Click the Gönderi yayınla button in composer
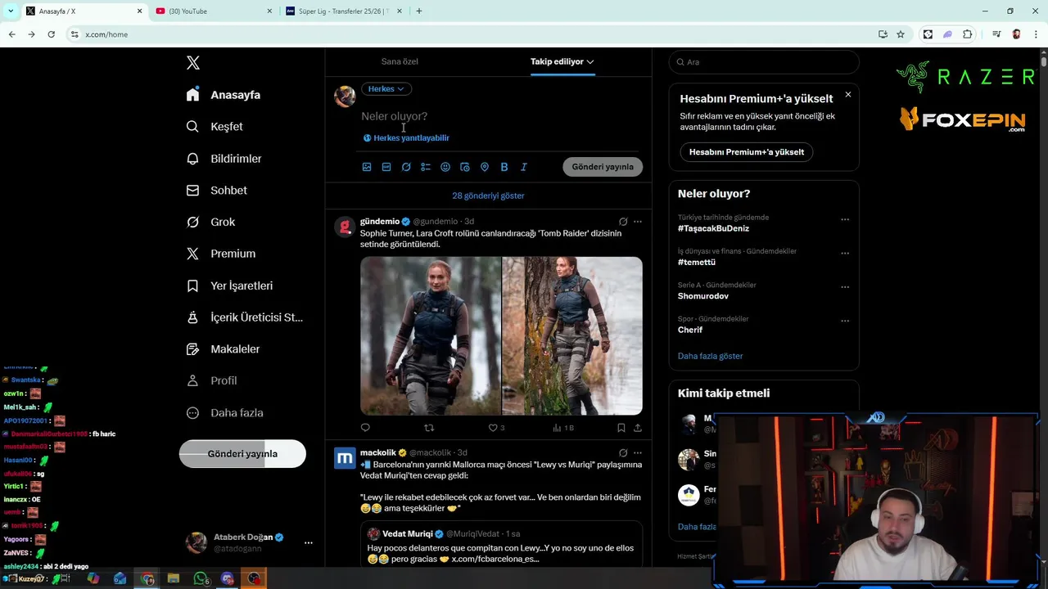The height and width of the screenshot is (589, 1048). click(x=603, y=167)
